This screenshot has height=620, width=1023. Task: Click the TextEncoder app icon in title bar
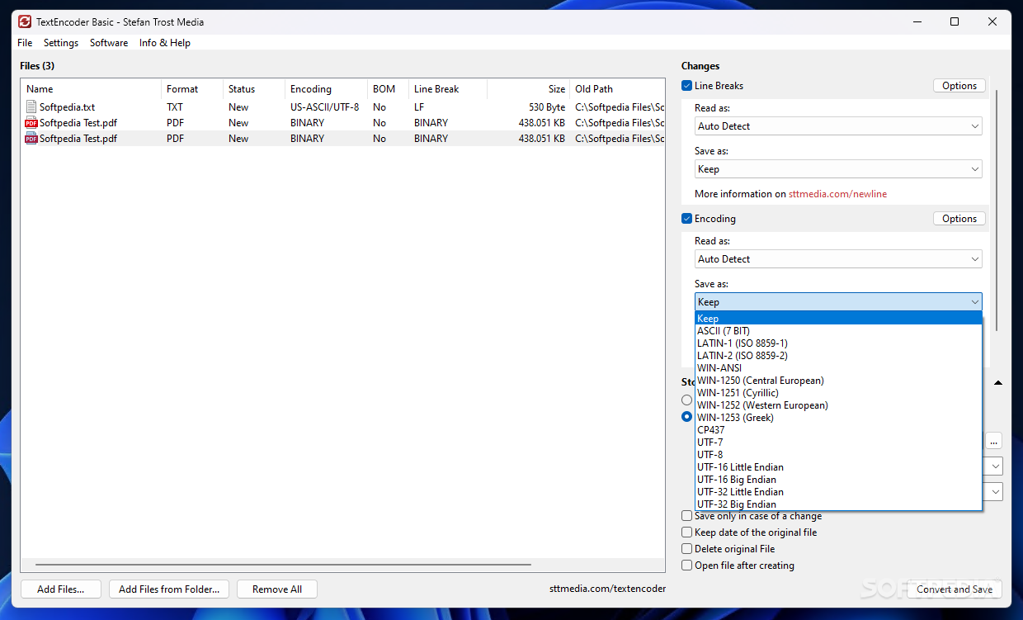point(25,21)
